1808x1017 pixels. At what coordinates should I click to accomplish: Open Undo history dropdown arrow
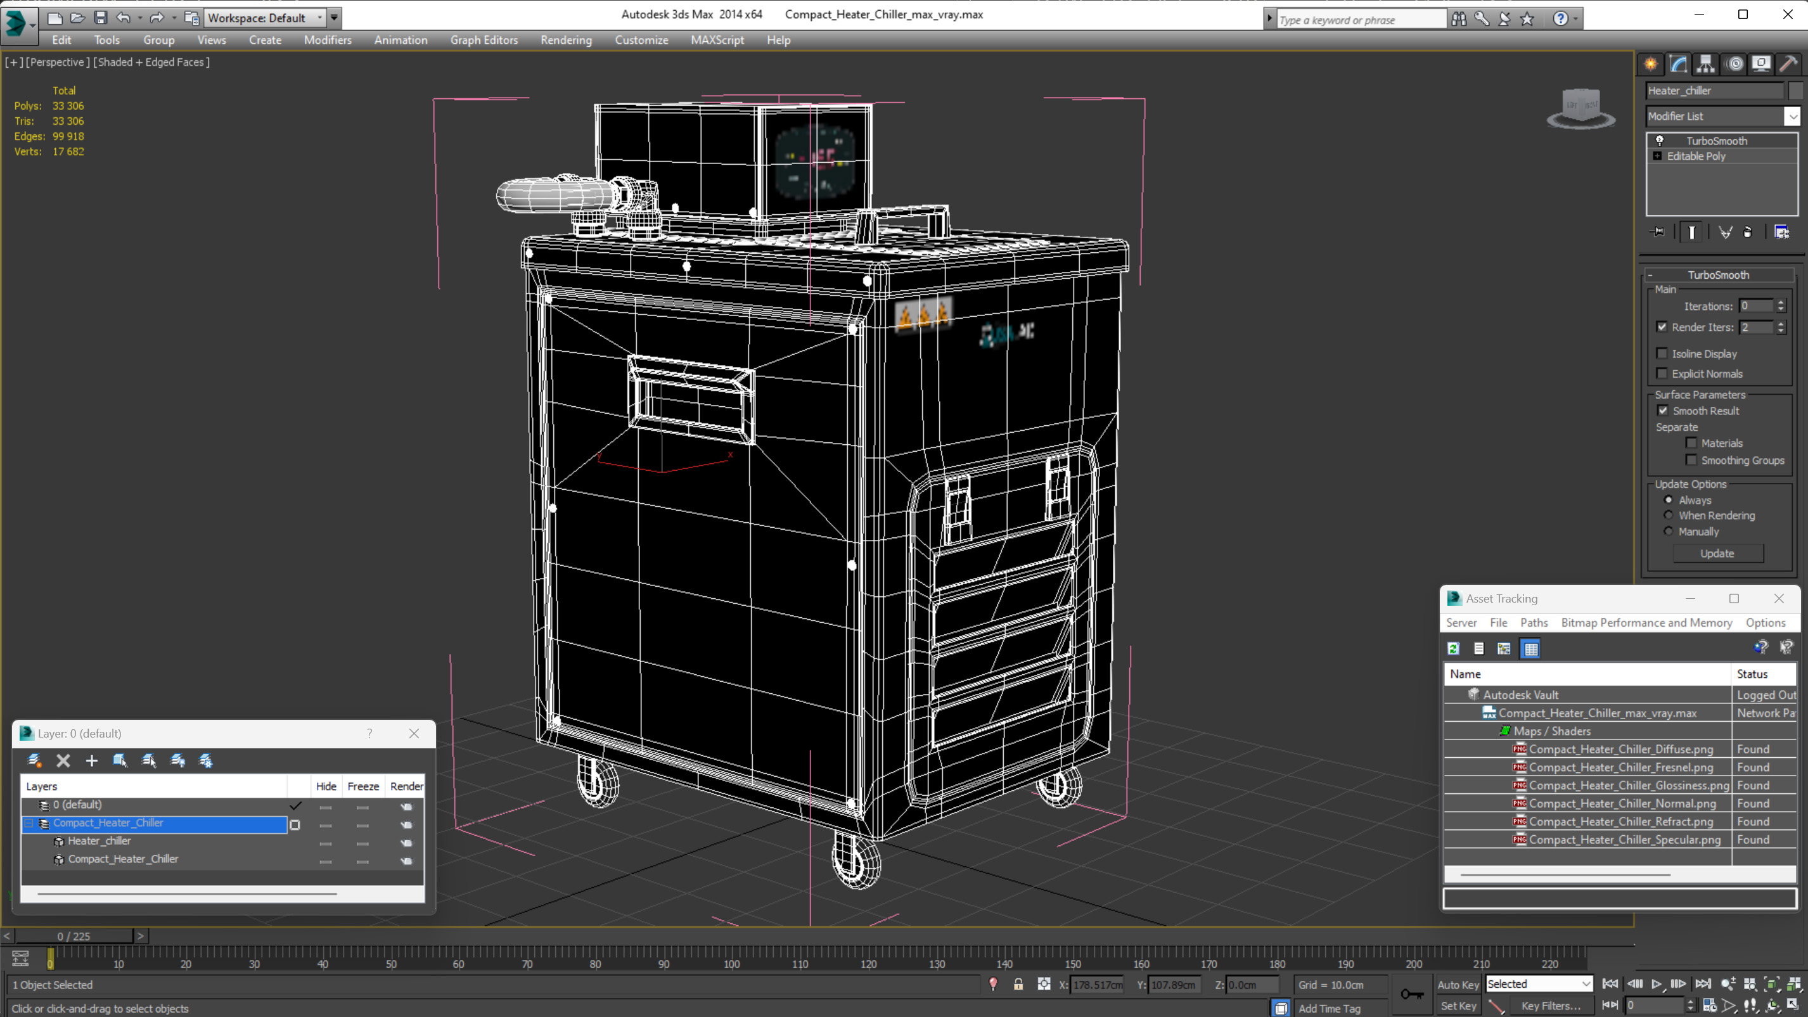pos(139,18)
